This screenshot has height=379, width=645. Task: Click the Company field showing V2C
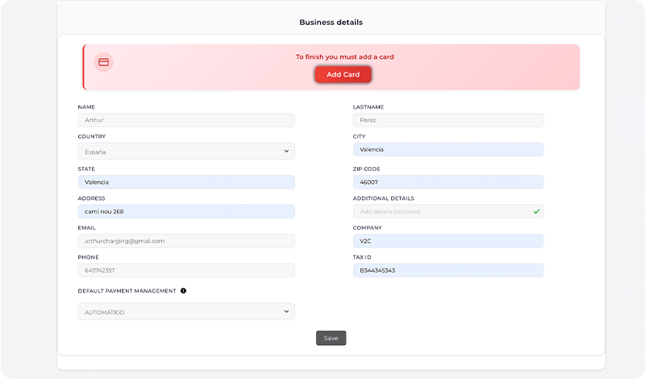[x=447, y=241]
